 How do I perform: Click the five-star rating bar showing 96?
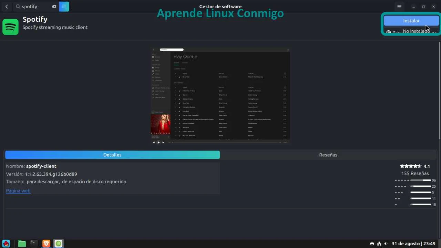pos(421,180)
